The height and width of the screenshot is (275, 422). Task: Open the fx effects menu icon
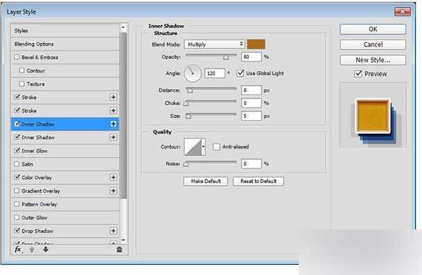point(18,249)
